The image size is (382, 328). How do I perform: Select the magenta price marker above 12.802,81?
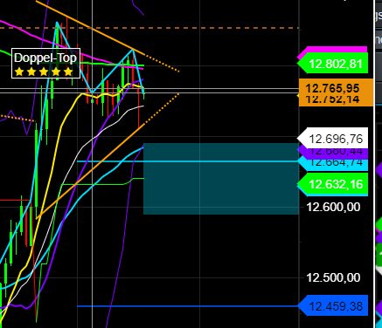(x=334, y=50)
